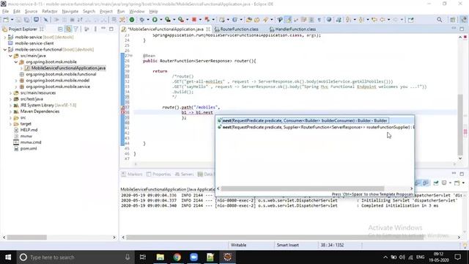Viewport: 469px width, 264px height.
Task: Select the nest proposal with Supplier<RouterFunction> parameter
Action: (x=315, y=127)
